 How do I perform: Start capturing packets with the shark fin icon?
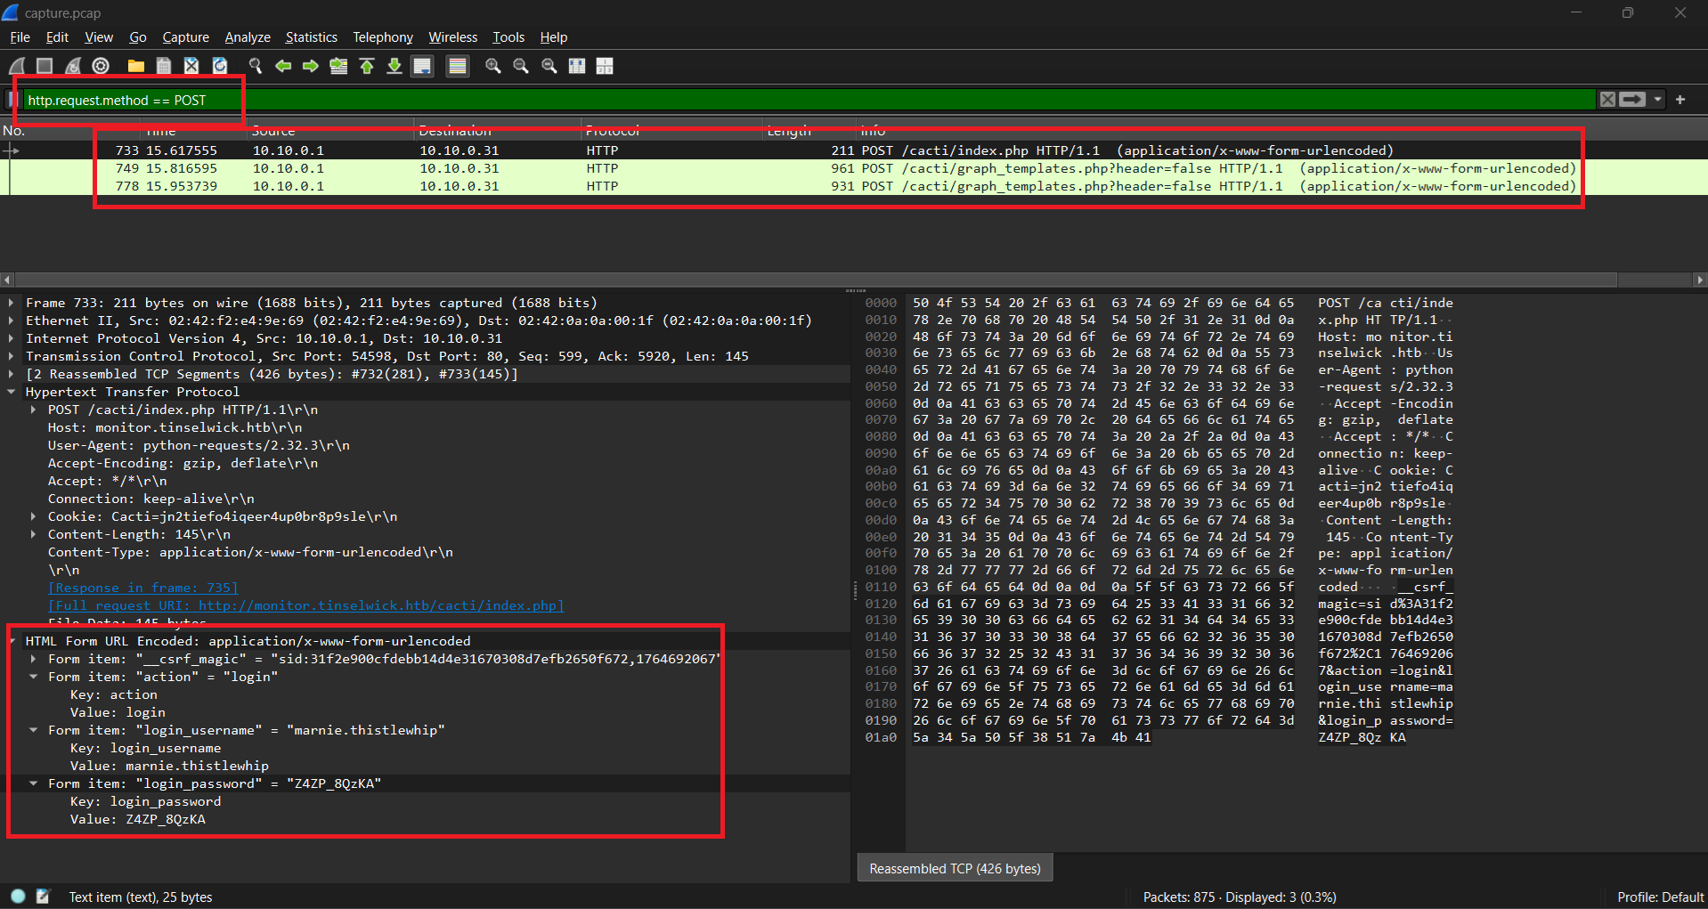pos(17,66)
